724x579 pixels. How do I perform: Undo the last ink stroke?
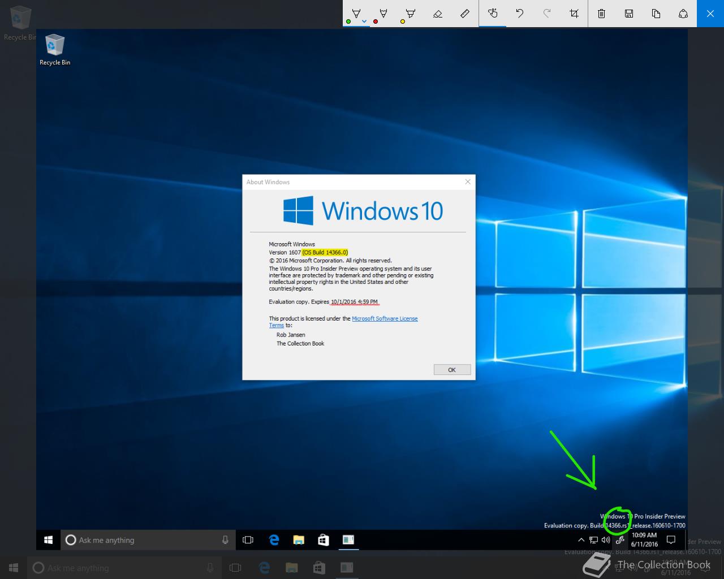(x=520, y=14)
